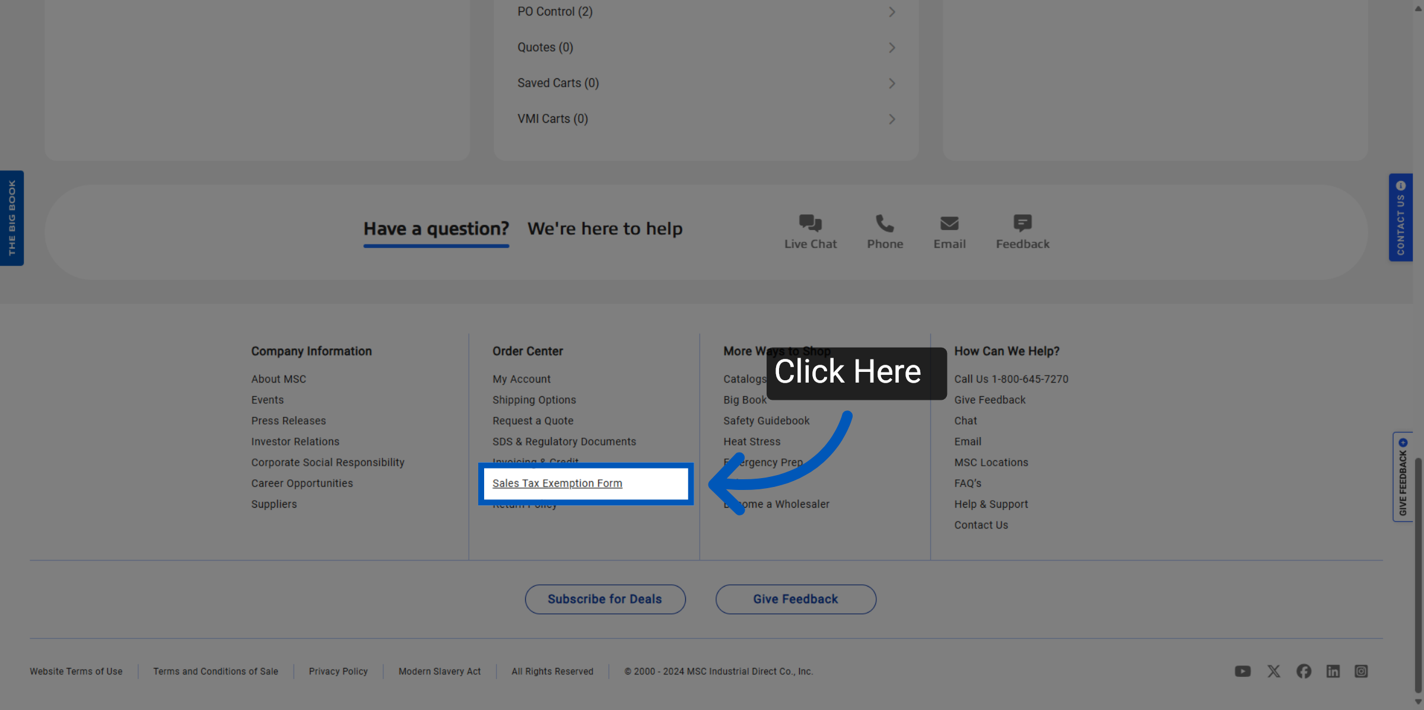Open Live Chat speech bubbles icon
The height and width of the screenshot is (710, 1424).
click(x=810, y=223)
